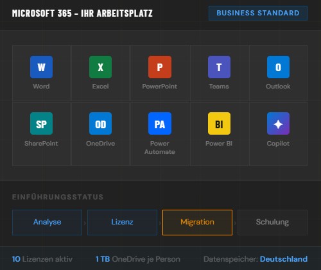Open the OneDrive OD icon
The height and width of the screenshot is (270, 321).
pyautogui.click(x=100, y=124)
